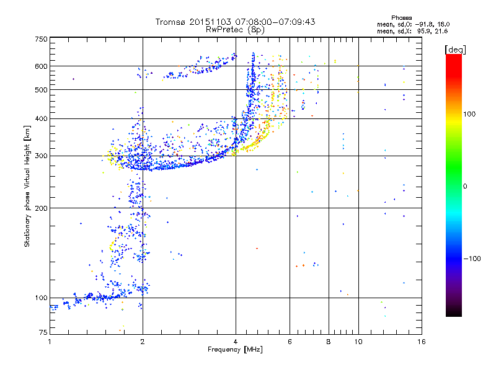Screen dimensions: 496x372
Task: Click the '500' height tick label
Action: [41, 90]
